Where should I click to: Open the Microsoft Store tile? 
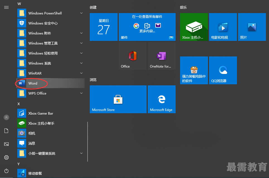(118, 99)
